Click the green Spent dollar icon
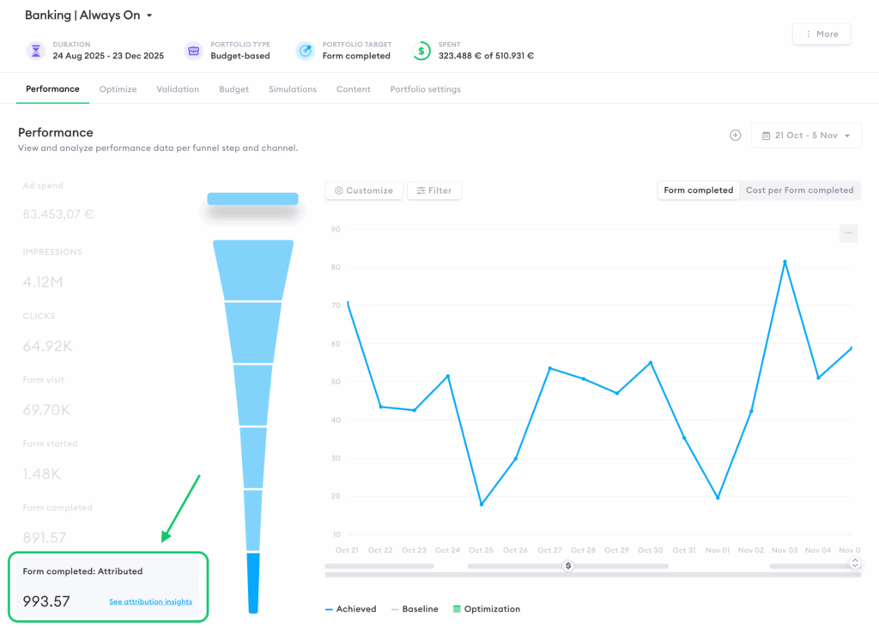 (x=421, y=51)
